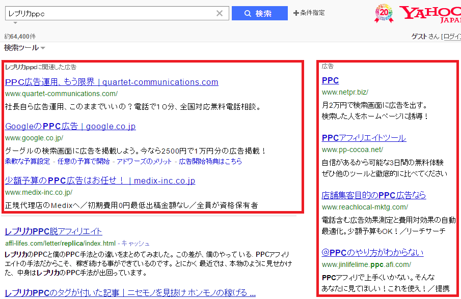Viewport: 461px width, 299px height.
Task: Open the PPCアフィリエイトツール sidebar ad
Action: coord(364,138)
